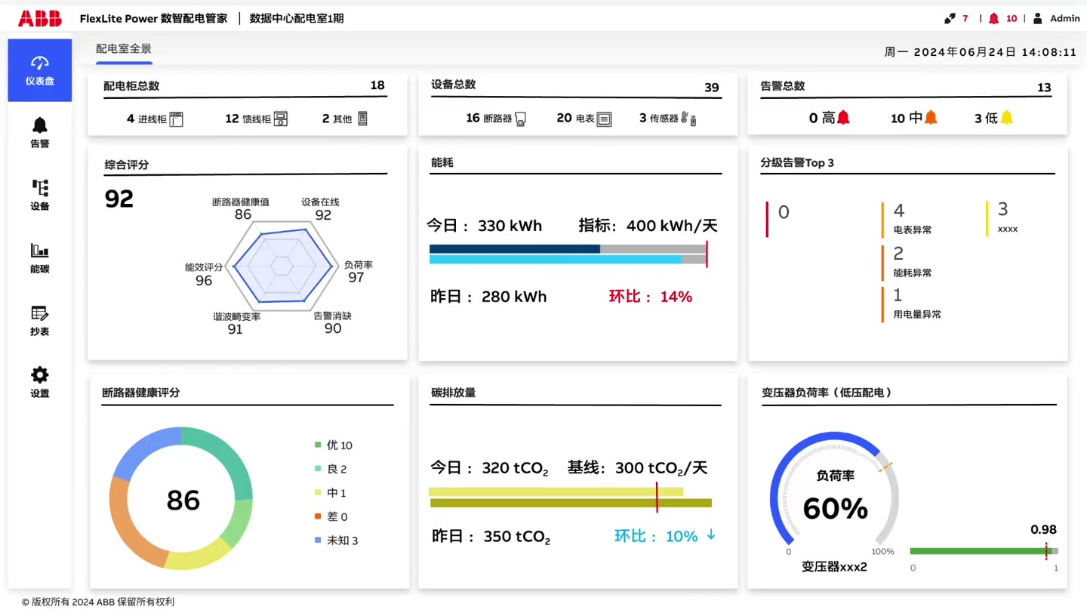This screenshot has width=1087, height=610.
Task: Click the red high-alarm bell icon
Action: (843, 118)
